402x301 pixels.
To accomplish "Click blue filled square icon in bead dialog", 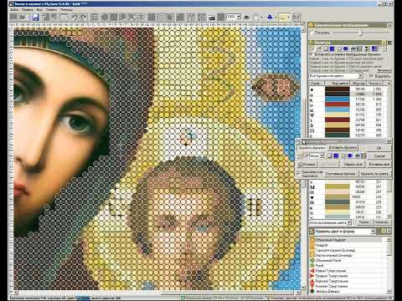I will (x=336, y=156).
